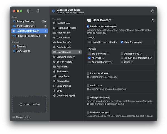Select Privacy Tracking in the sidebar
The image size is (167, 134).
pos(25,21)
